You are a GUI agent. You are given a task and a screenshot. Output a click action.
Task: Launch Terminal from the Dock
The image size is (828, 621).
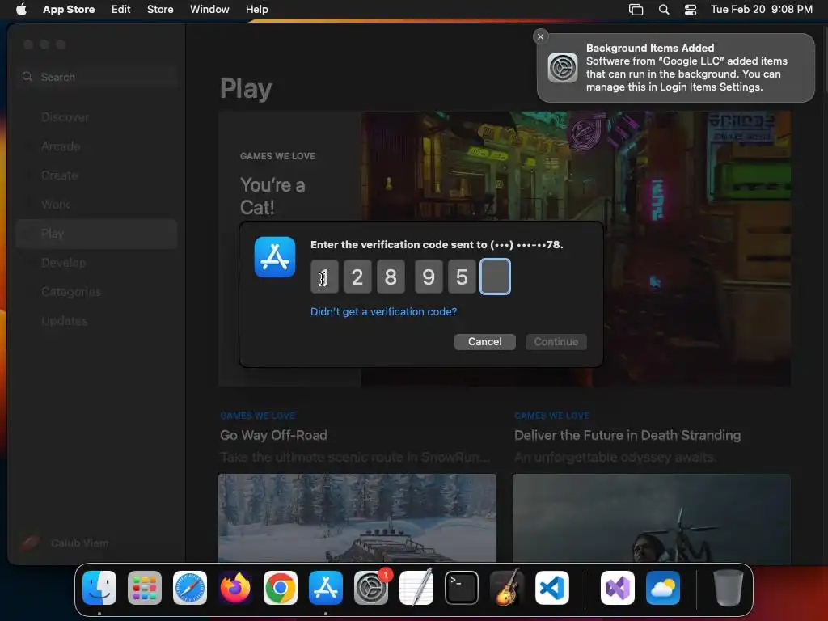pos(462,588)
